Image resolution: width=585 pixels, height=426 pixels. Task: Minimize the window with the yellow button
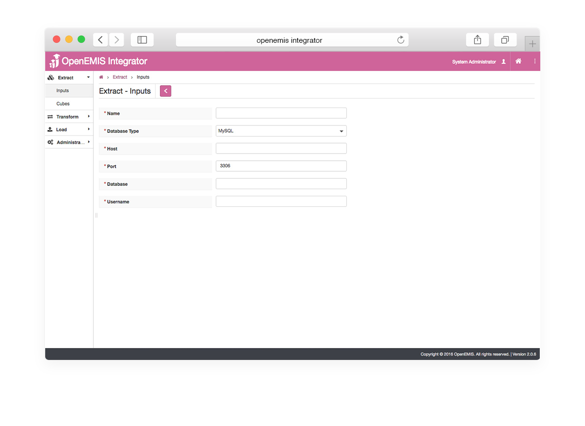[x=69, y=39]
